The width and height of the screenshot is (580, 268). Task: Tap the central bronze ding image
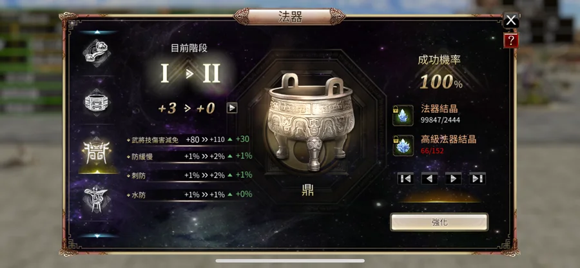point(310,121)
